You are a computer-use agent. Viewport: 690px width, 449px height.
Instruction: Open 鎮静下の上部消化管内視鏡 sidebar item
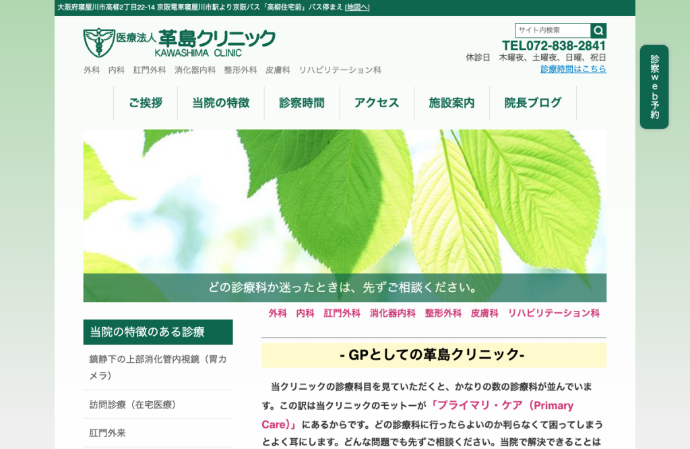[158, 367]
